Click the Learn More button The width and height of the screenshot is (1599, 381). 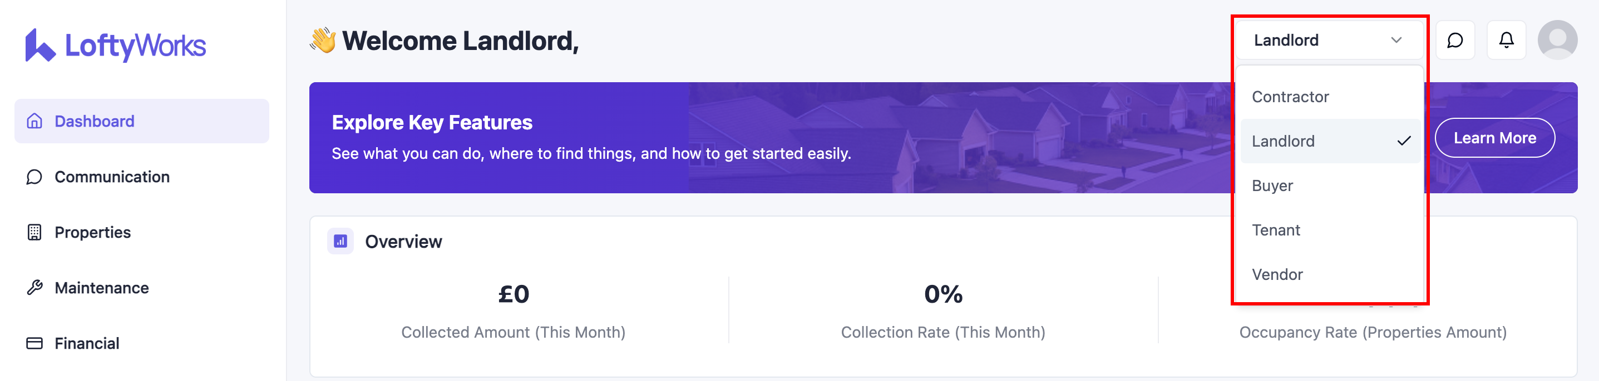coord(1494,138)
